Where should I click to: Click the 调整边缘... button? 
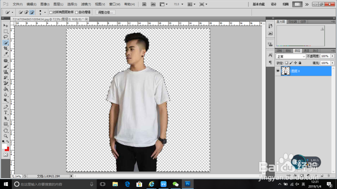click(x=105, y=12)
